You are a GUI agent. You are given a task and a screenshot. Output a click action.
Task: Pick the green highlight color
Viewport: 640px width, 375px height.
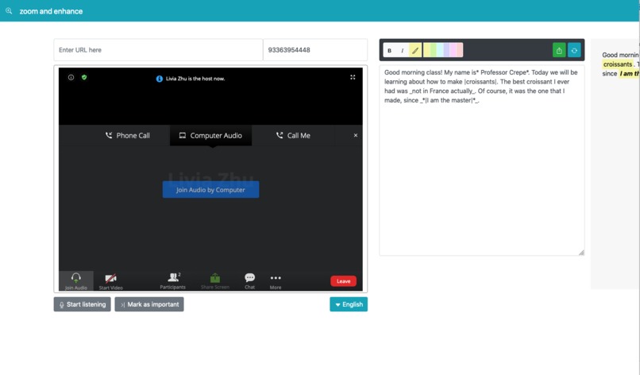(x=434, y=50)
